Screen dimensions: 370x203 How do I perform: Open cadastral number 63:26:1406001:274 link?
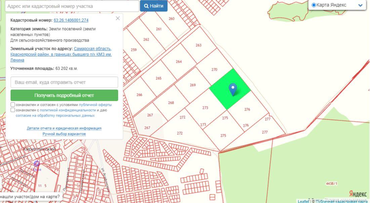(x=71, y=20)
